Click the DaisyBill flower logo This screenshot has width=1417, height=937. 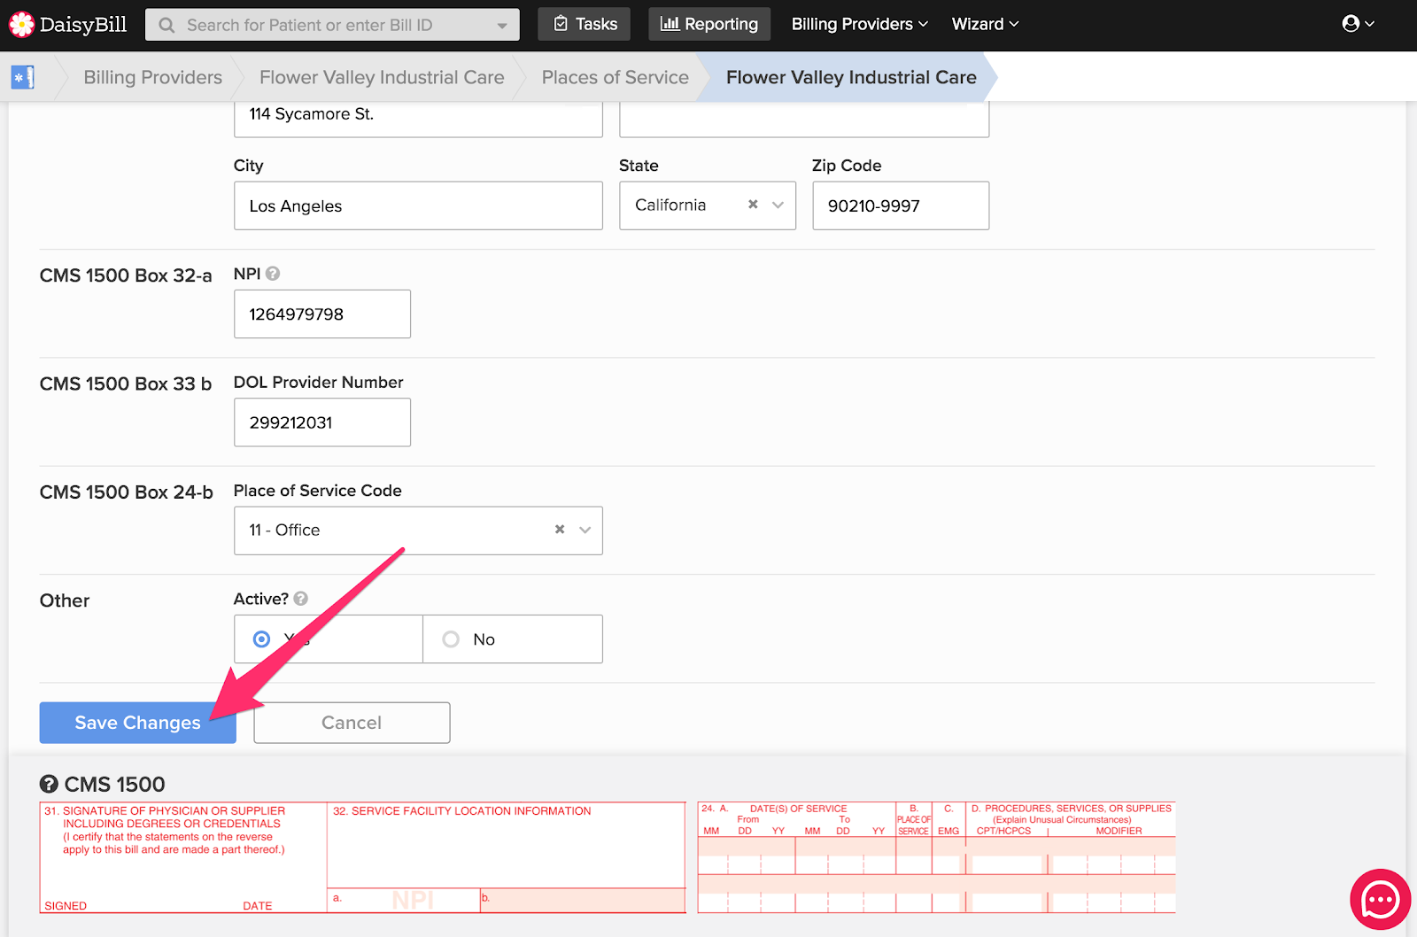click(21, 25)
